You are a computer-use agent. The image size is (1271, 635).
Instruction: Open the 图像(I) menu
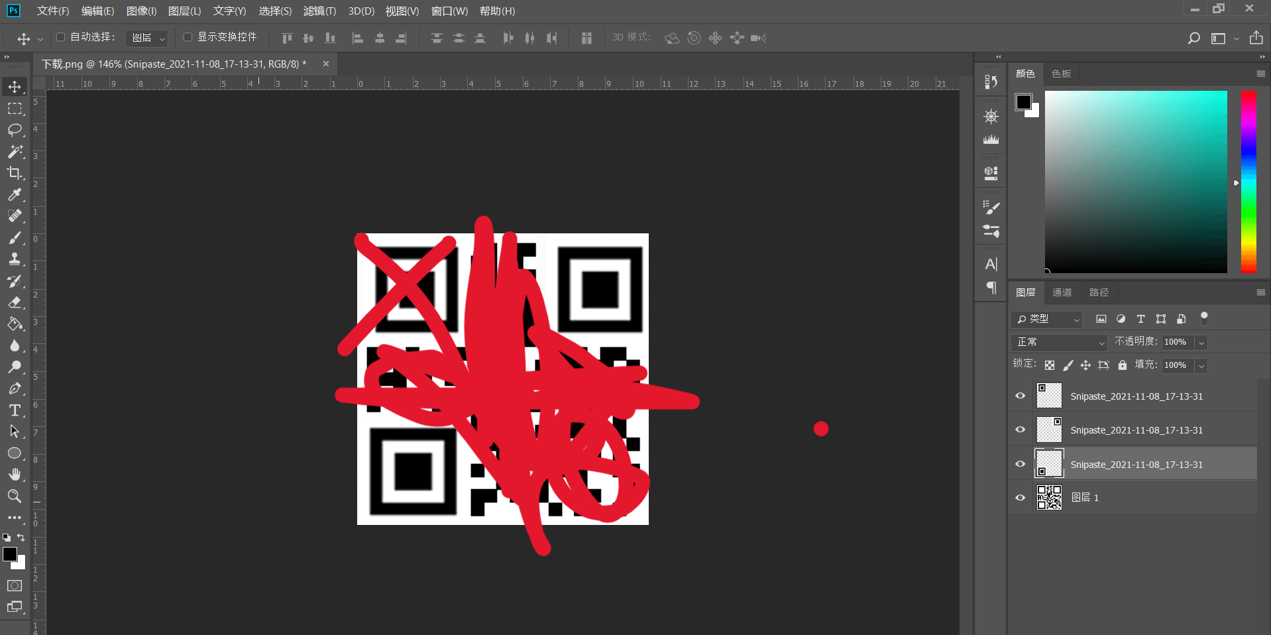pos(141,11)
